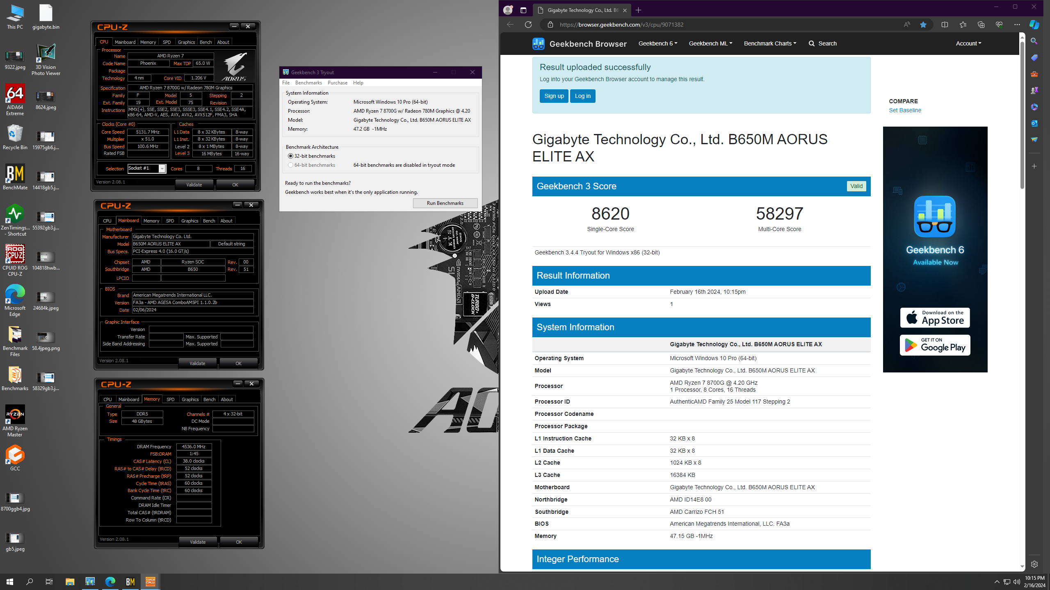The image size is (1050, 590).
Task: Expand Geekbench 6 navigation dropdown
Action: coord(657,43)
